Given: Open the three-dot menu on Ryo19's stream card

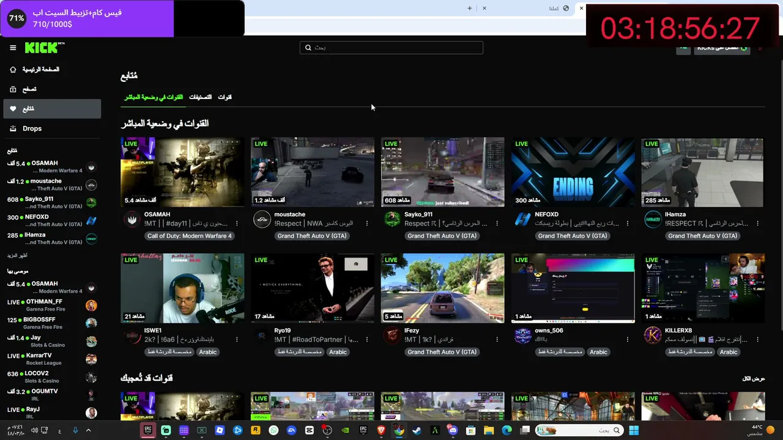Looking at the screenshot, I should [367, 340].
